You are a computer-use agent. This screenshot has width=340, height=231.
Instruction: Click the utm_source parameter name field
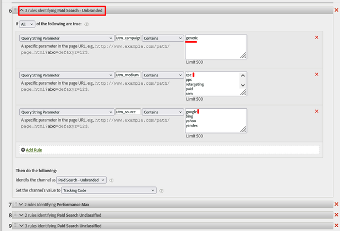coord(128,112)
